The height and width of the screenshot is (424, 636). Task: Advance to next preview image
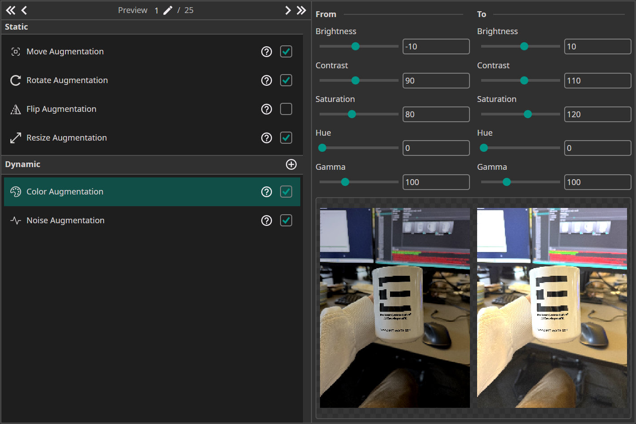tap(288, 10)
